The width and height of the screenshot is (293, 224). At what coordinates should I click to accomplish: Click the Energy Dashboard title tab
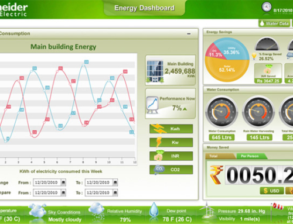(144, 8)
